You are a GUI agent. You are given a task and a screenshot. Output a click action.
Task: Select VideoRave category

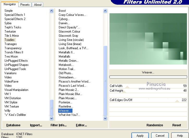pyautogui.click(x=11, y=81)
